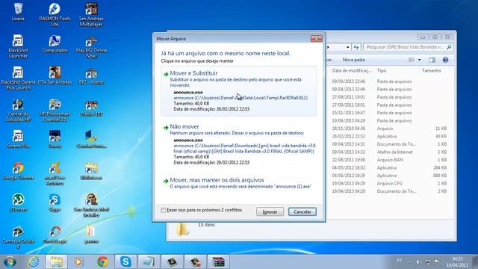Open the address bar history dropdown
The height and width of the screenshot is (269, 478).
[x=348, y=47]
